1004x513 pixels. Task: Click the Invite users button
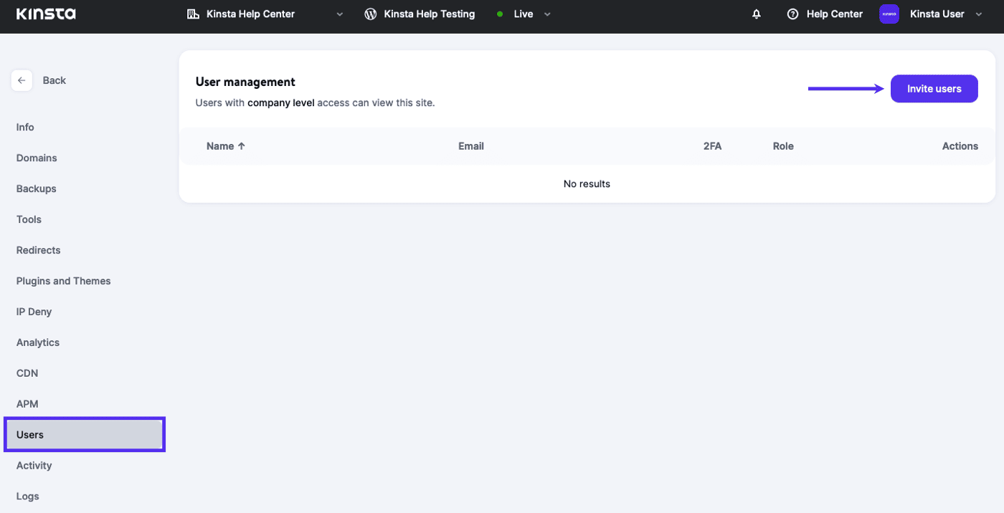coord(934,89)
